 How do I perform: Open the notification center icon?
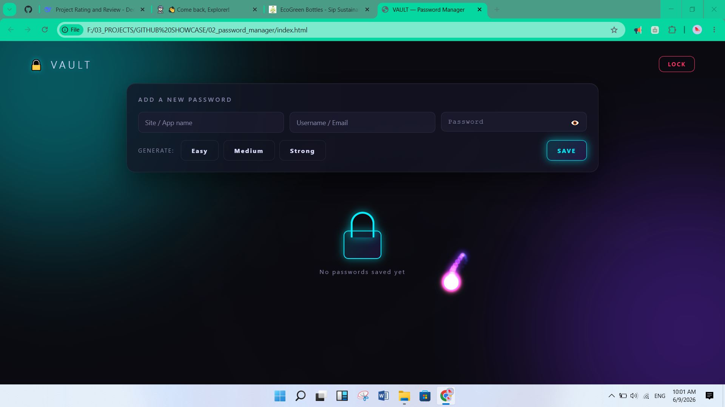point(710,396)
